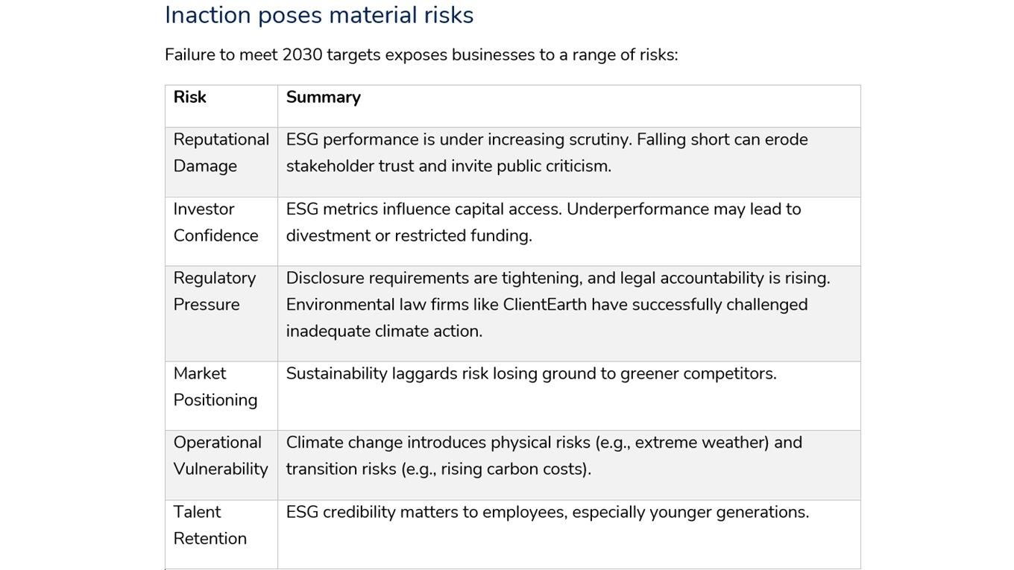Viewport: 1014px width, 570px height.
Task: Click the 'Inaction poses material risks' heading
Action: tap(319, 15)
